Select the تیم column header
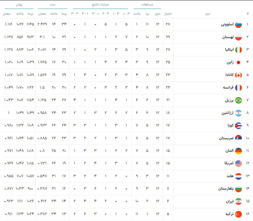The width and height of the screenshot is (253, 221). tap(207, 14)
